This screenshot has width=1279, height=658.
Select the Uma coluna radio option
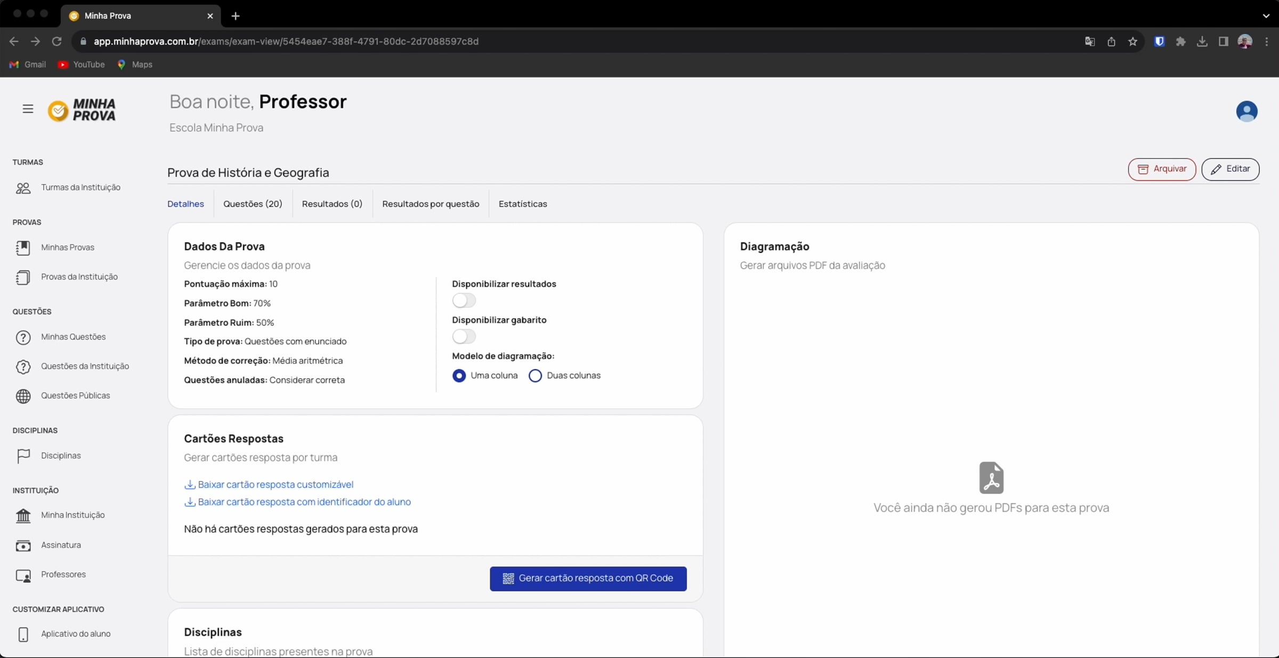(459, 376)
